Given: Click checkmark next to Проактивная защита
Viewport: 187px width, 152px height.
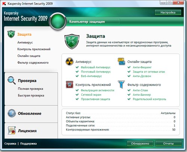Looking at the screenshot, I should coord(77,99).
